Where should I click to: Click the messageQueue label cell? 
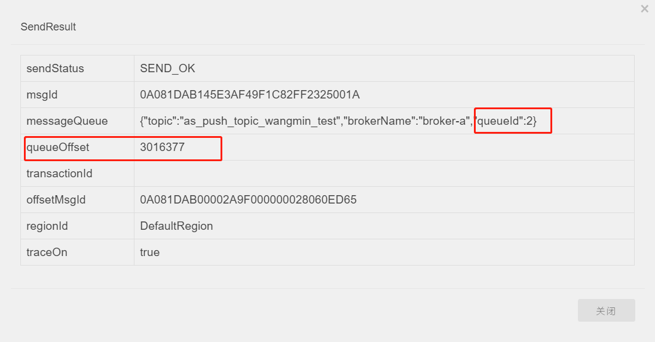(67, 121)
